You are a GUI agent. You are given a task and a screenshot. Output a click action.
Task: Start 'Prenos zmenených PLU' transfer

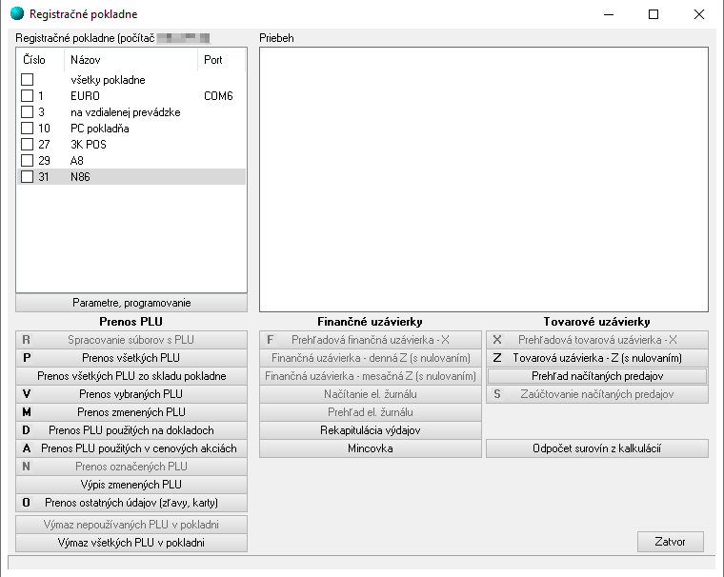click(131, 412)
